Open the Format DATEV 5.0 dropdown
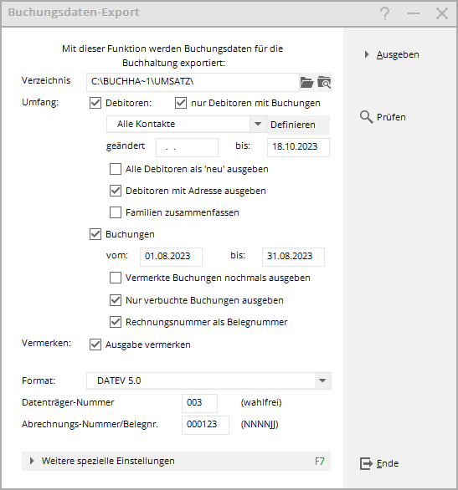Viewport: 458px width, 490px height. point(322,380)
